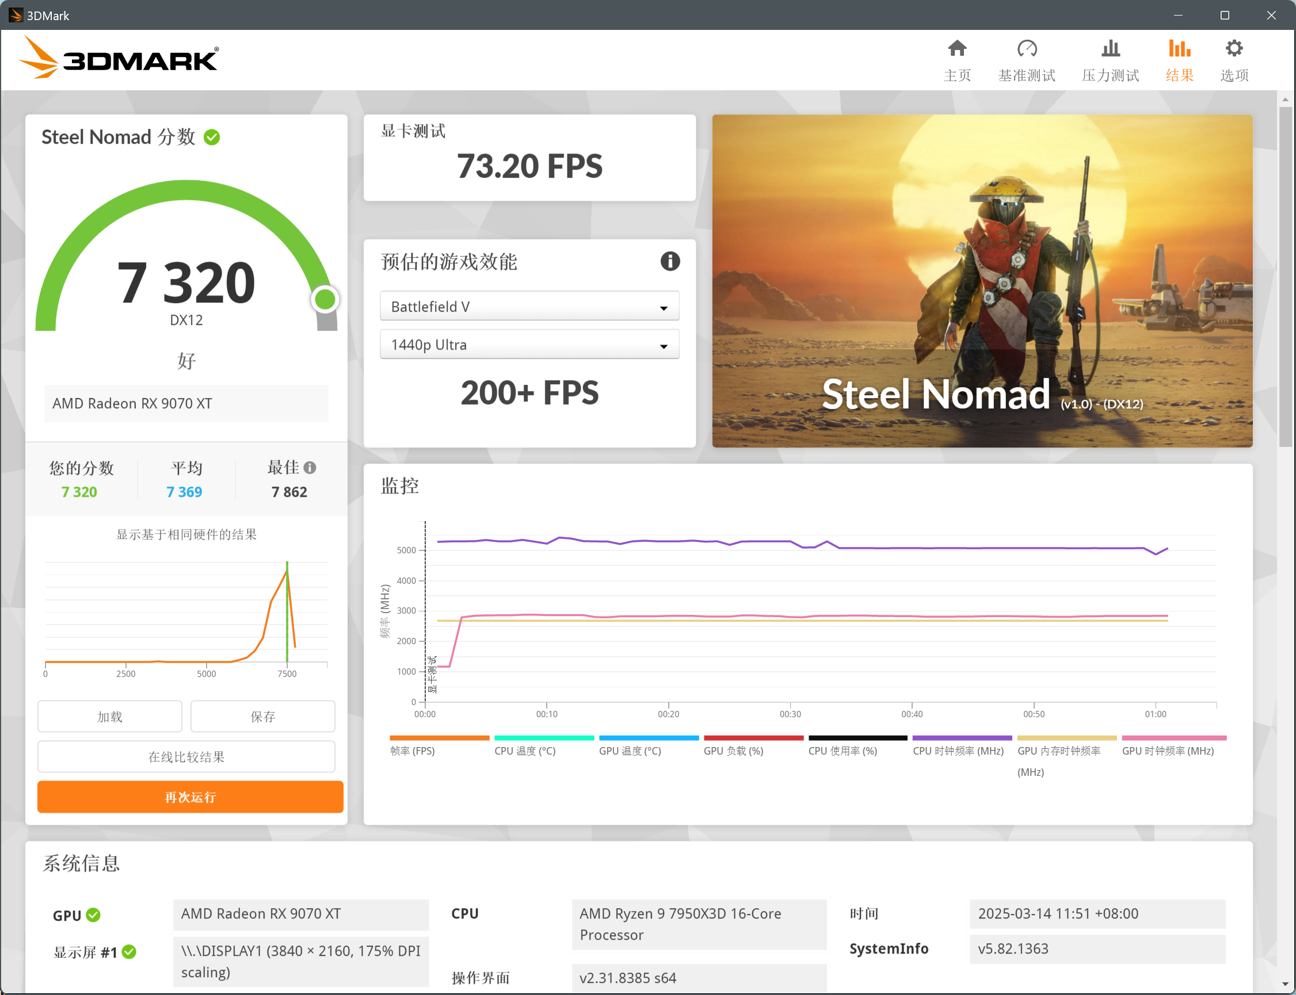Click the CPU clock frequency purple legend swatch
Viewport: 1296px width, 995px height.
pyautogui.click(x=961, y=738)
